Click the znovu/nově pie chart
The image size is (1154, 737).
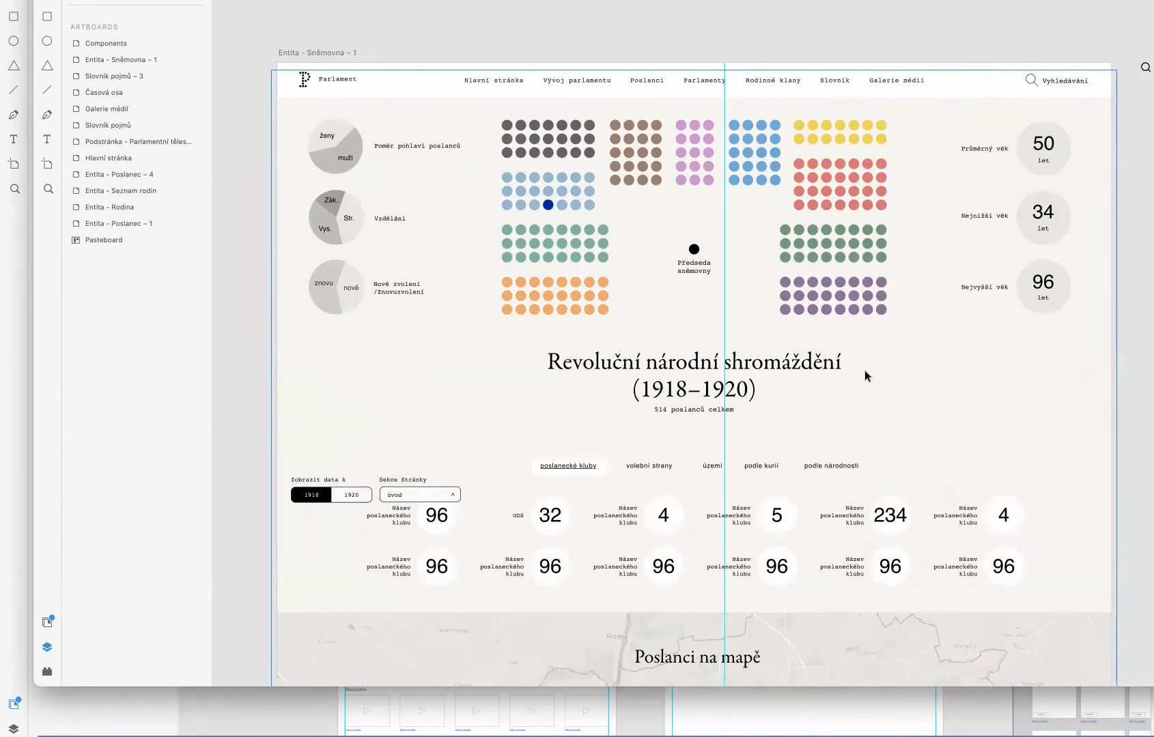click(336, 287)
